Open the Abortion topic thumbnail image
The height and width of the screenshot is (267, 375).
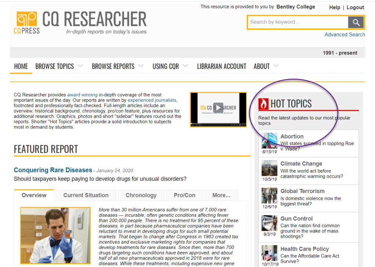click(269, 140)
